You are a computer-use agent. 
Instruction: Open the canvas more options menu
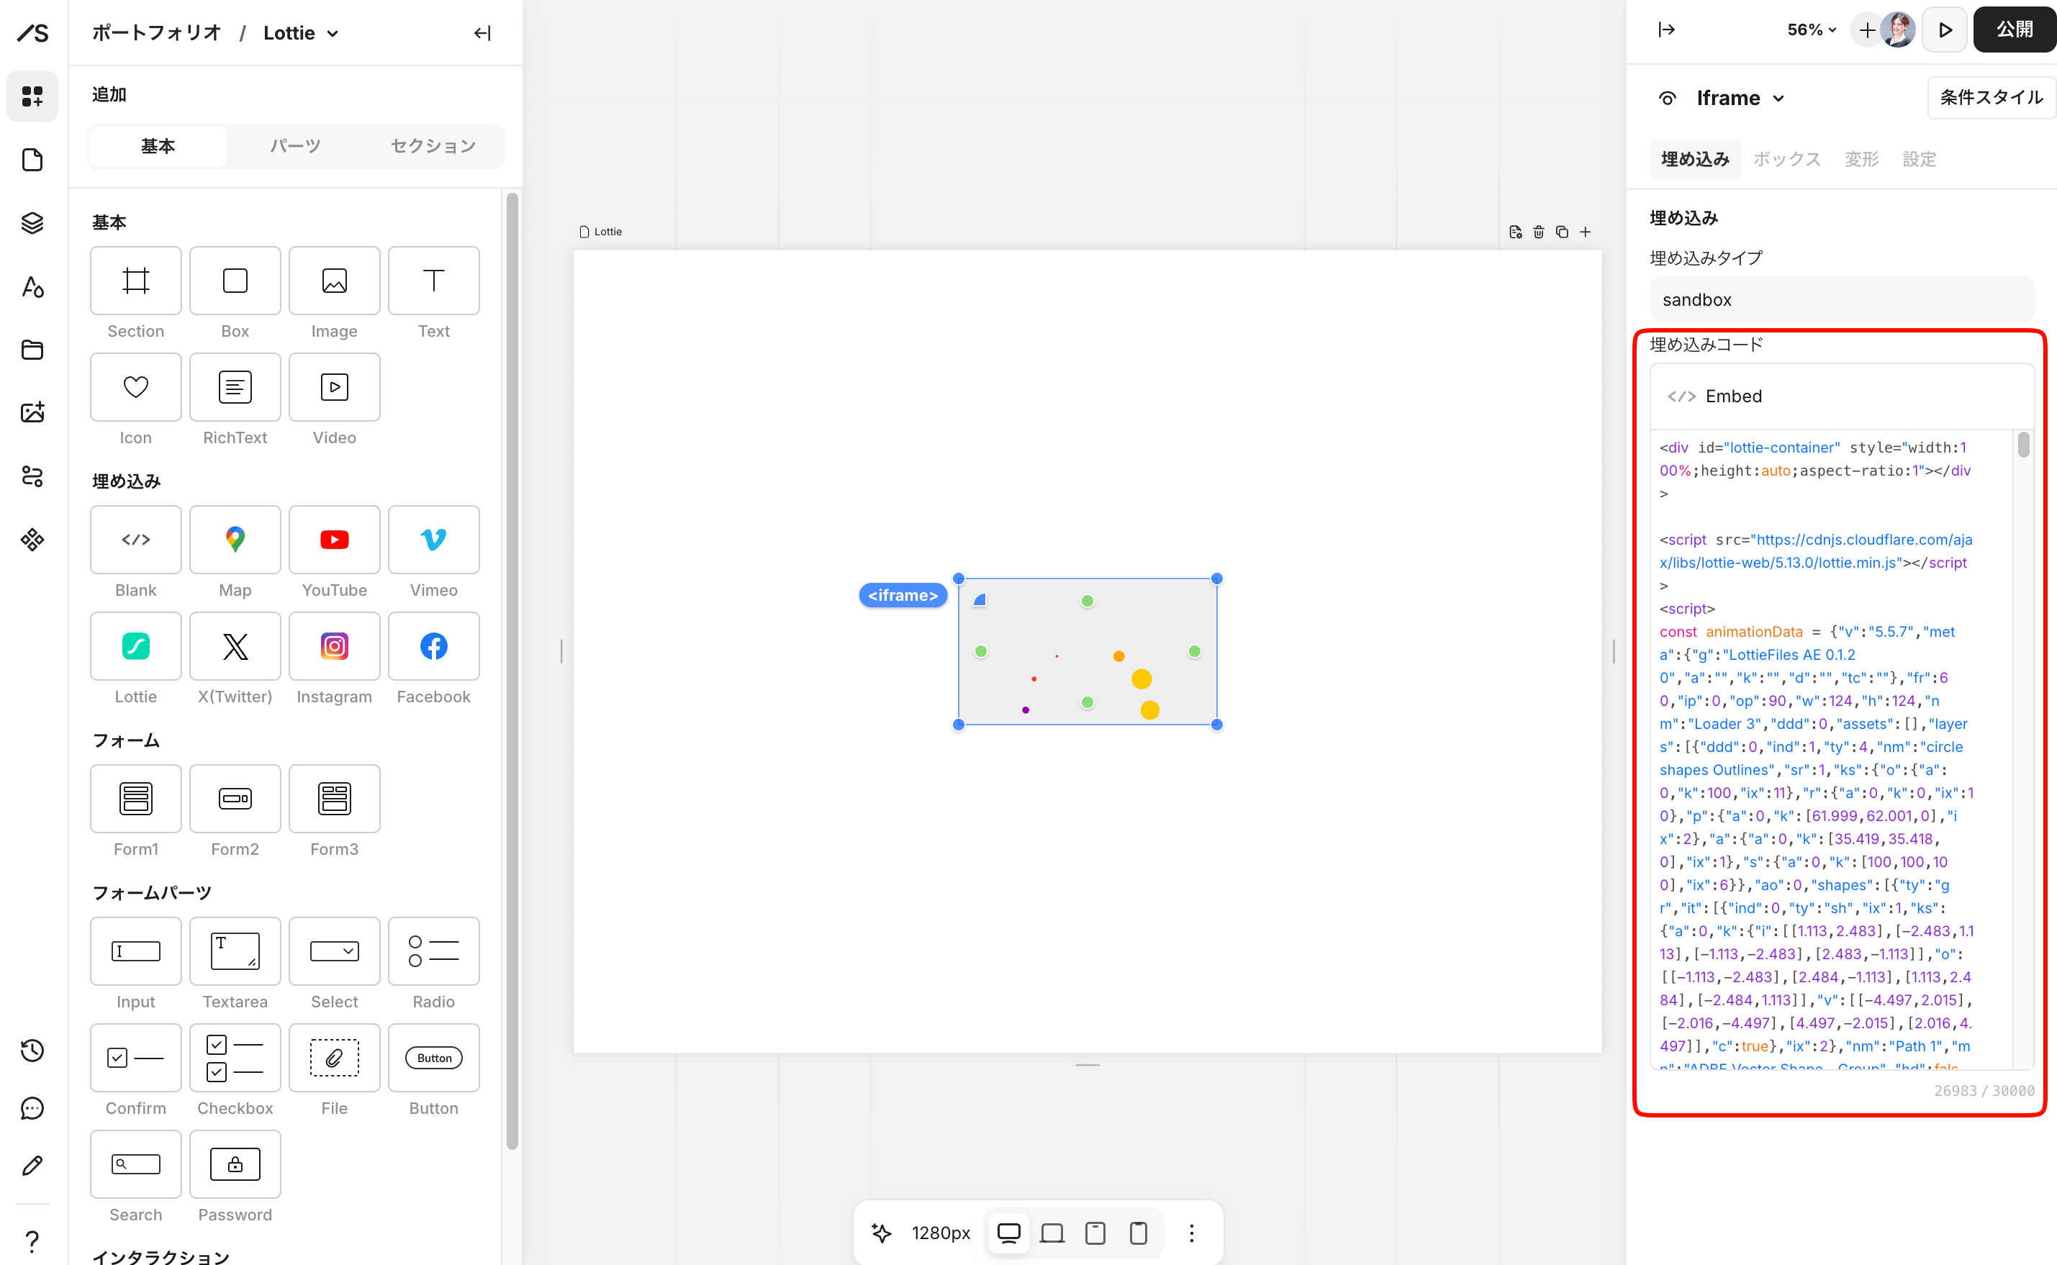pyautogui.click(x=1192, y=1233)
